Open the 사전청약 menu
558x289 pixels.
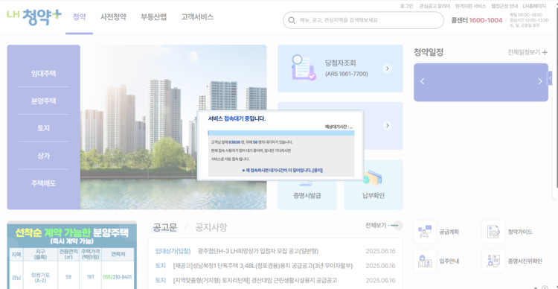tap(113, 16)
